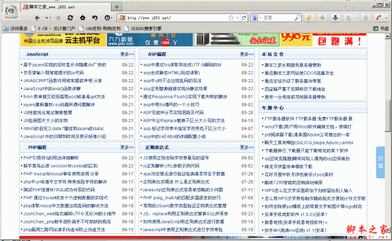This screenshot has width=392, height=241.
Task: Click 更多>> in the JavaScript section
Action: 127,54
